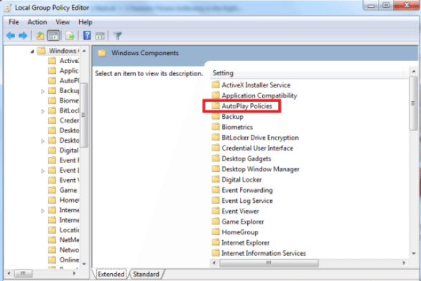The image size is (421, 281).
Task: Open the Action menu
Action: (x=37, y=22)
